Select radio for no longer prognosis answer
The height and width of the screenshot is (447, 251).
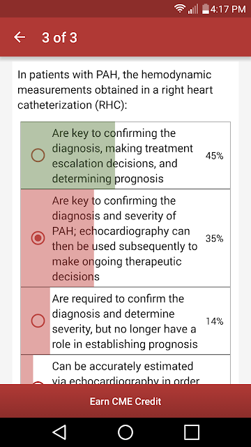click(x=38, y=321)
